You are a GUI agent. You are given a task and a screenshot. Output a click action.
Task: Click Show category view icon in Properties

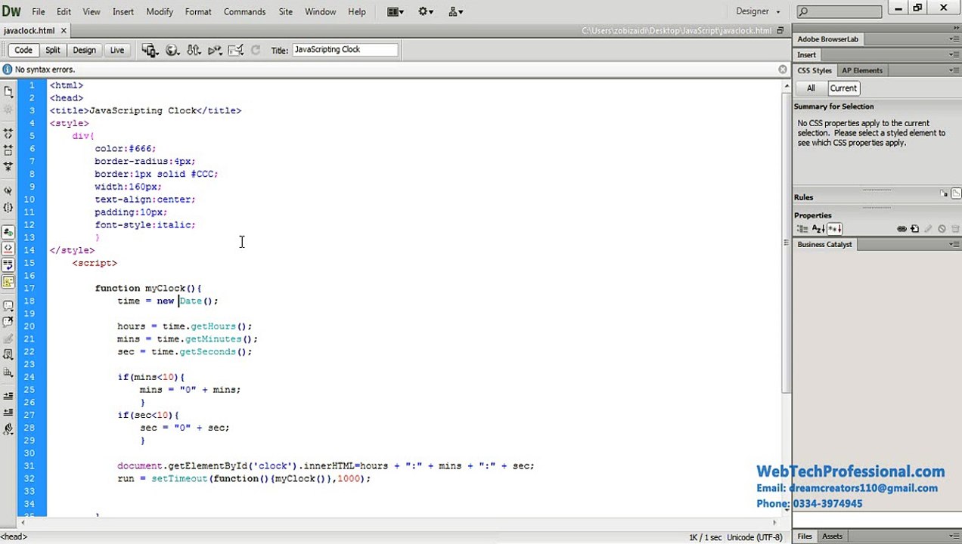coord(802,229)
